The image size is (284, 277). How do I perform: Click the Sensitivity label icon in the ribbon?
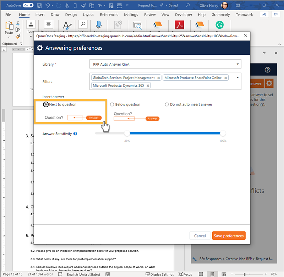[x=118, y=25]
